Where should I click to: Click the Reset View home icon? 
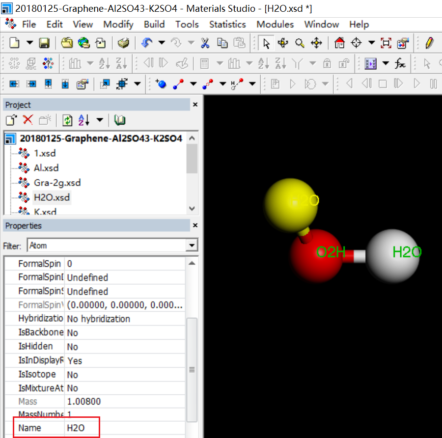click(339, 43)
